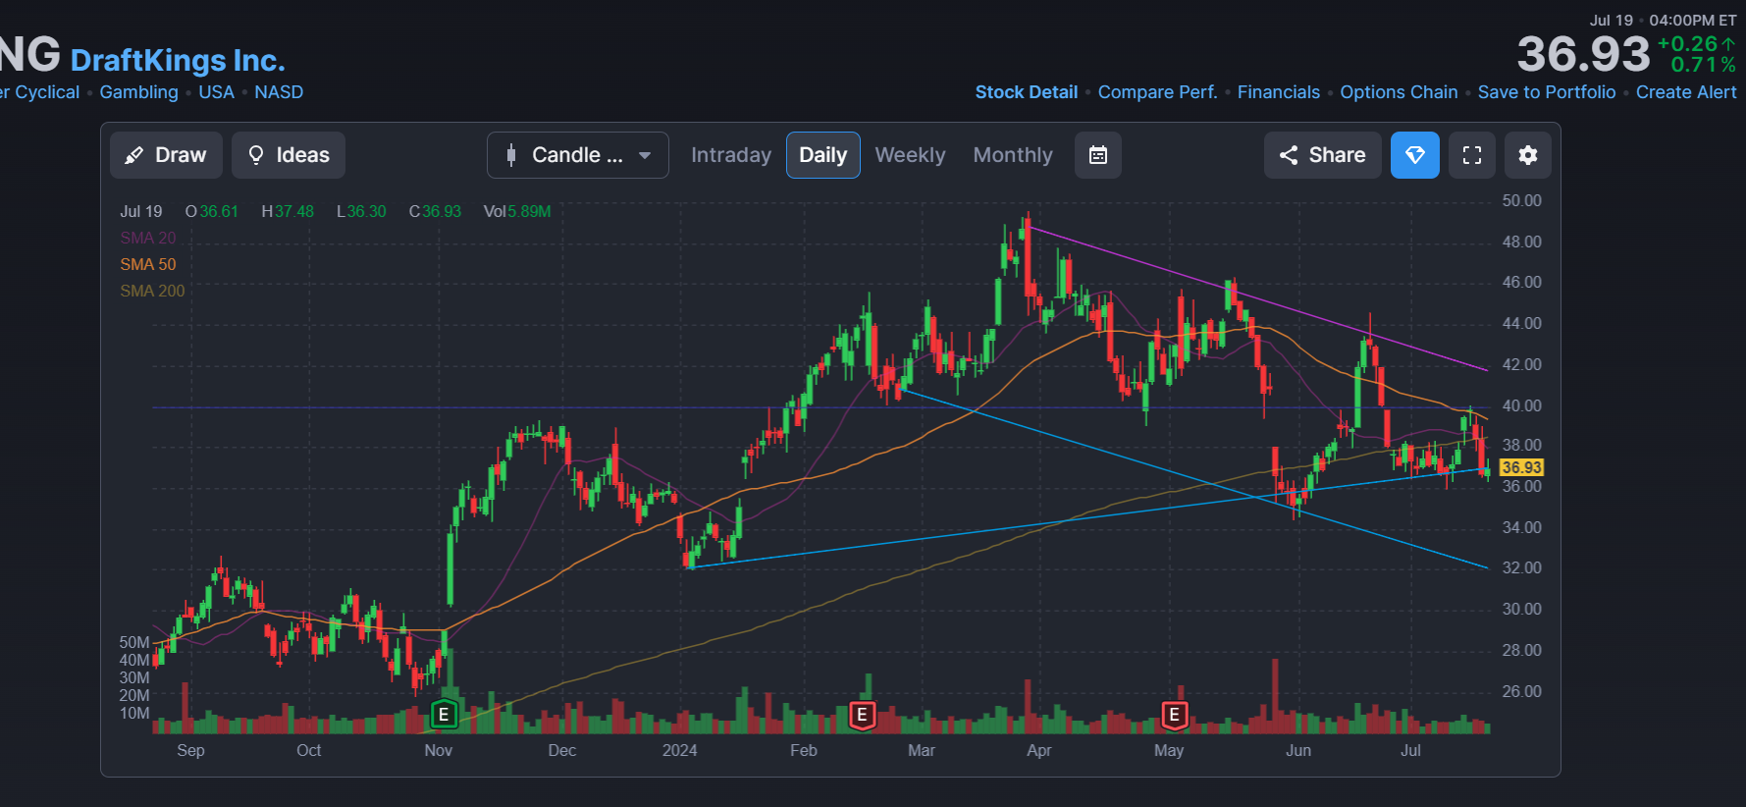Image resolution: width=1746 pixels, height=807 pixels.
Task: Open chart settings gear
Action: [1528, 155]
